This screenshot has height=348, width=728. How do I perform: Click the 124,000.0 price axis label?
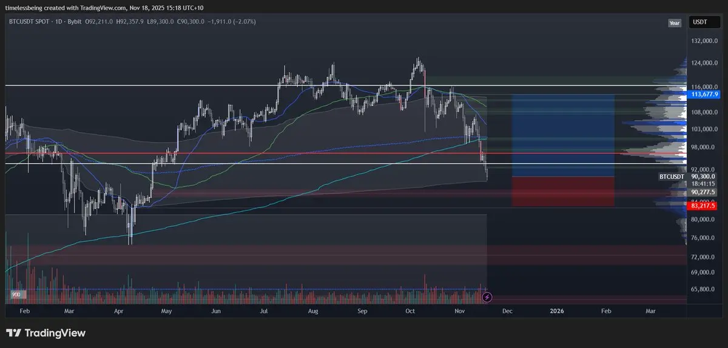[x=705, y=63]
